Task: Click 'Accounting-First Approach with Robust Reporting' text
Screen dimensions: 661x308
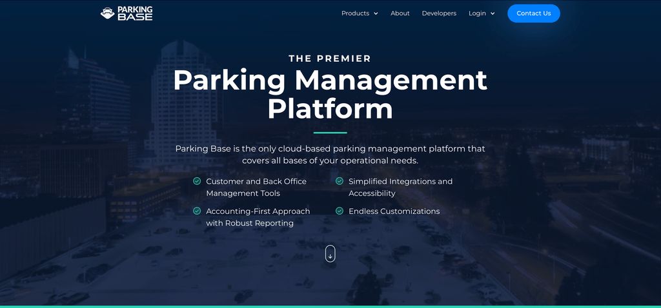Action: click(258, 217)
